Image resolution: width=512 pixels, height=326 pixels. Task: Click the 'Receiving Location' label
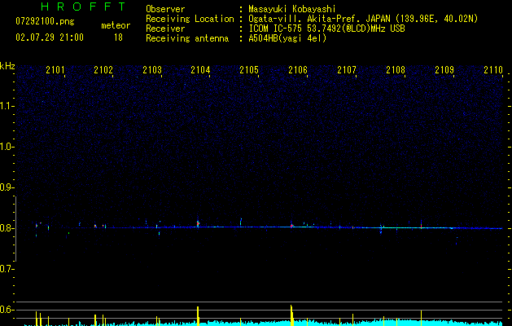pos(190,19)
